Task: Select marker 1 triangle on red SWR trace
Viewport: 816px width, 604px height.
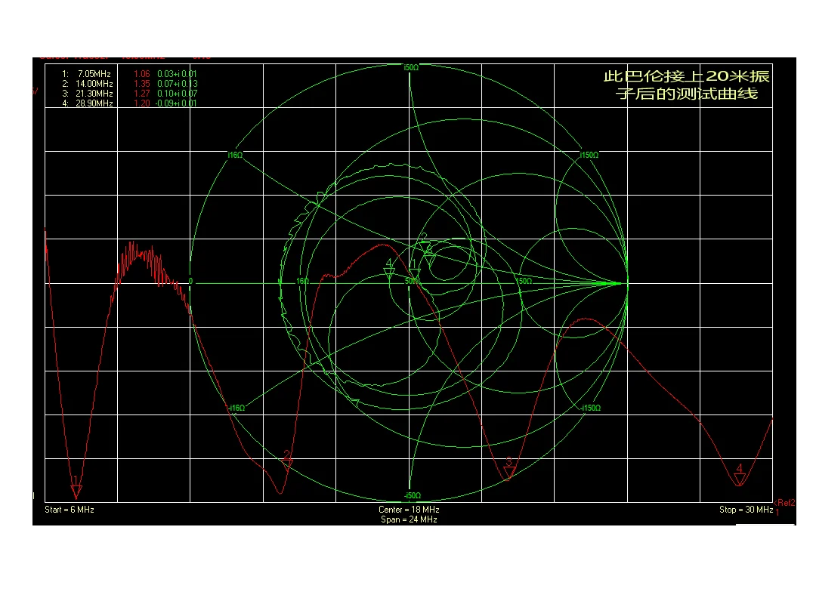Action: pos(76,491)
